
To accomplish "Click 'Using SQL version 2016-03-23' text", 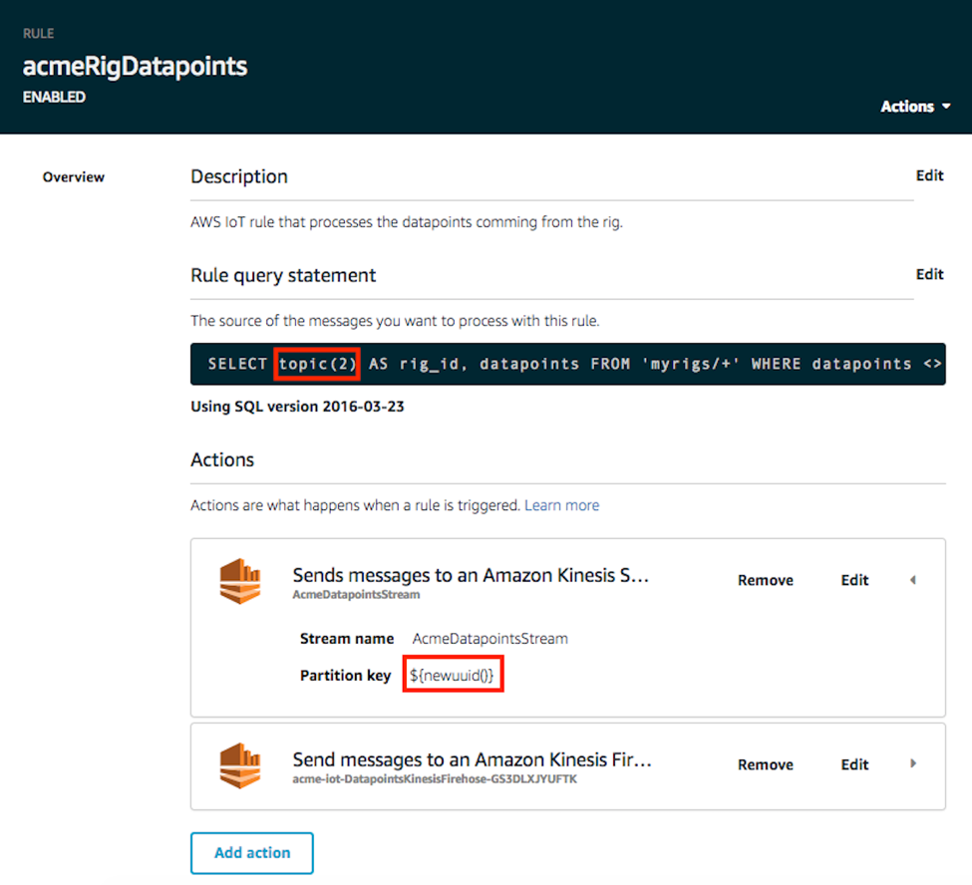I will [x=297, y=407].
